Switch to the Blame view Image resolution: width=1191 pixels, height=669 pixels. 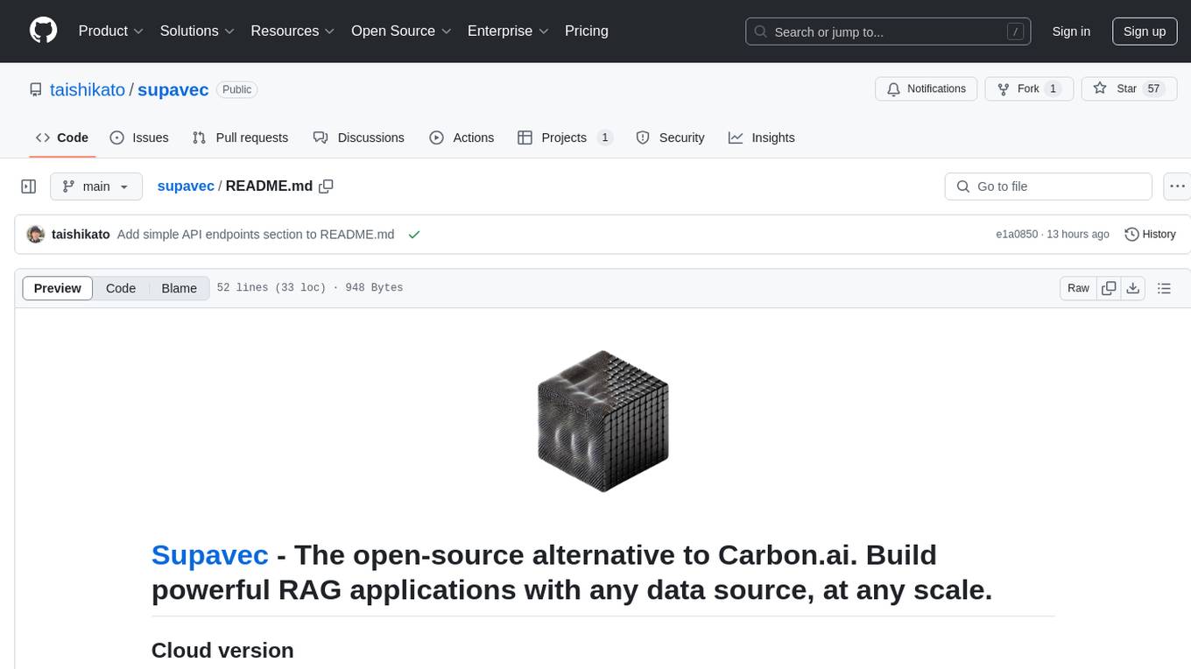click(x=180, y=288)
